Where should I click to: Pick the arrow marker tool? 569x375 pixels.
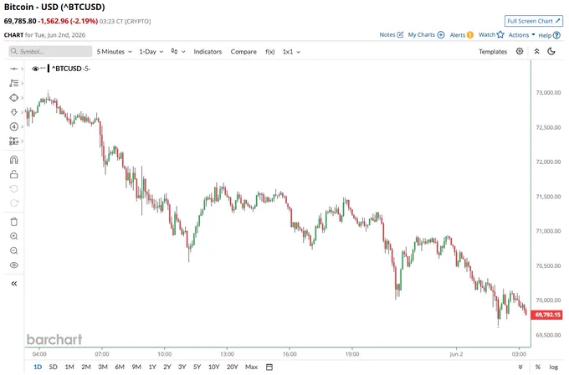[x=13, y=112]
